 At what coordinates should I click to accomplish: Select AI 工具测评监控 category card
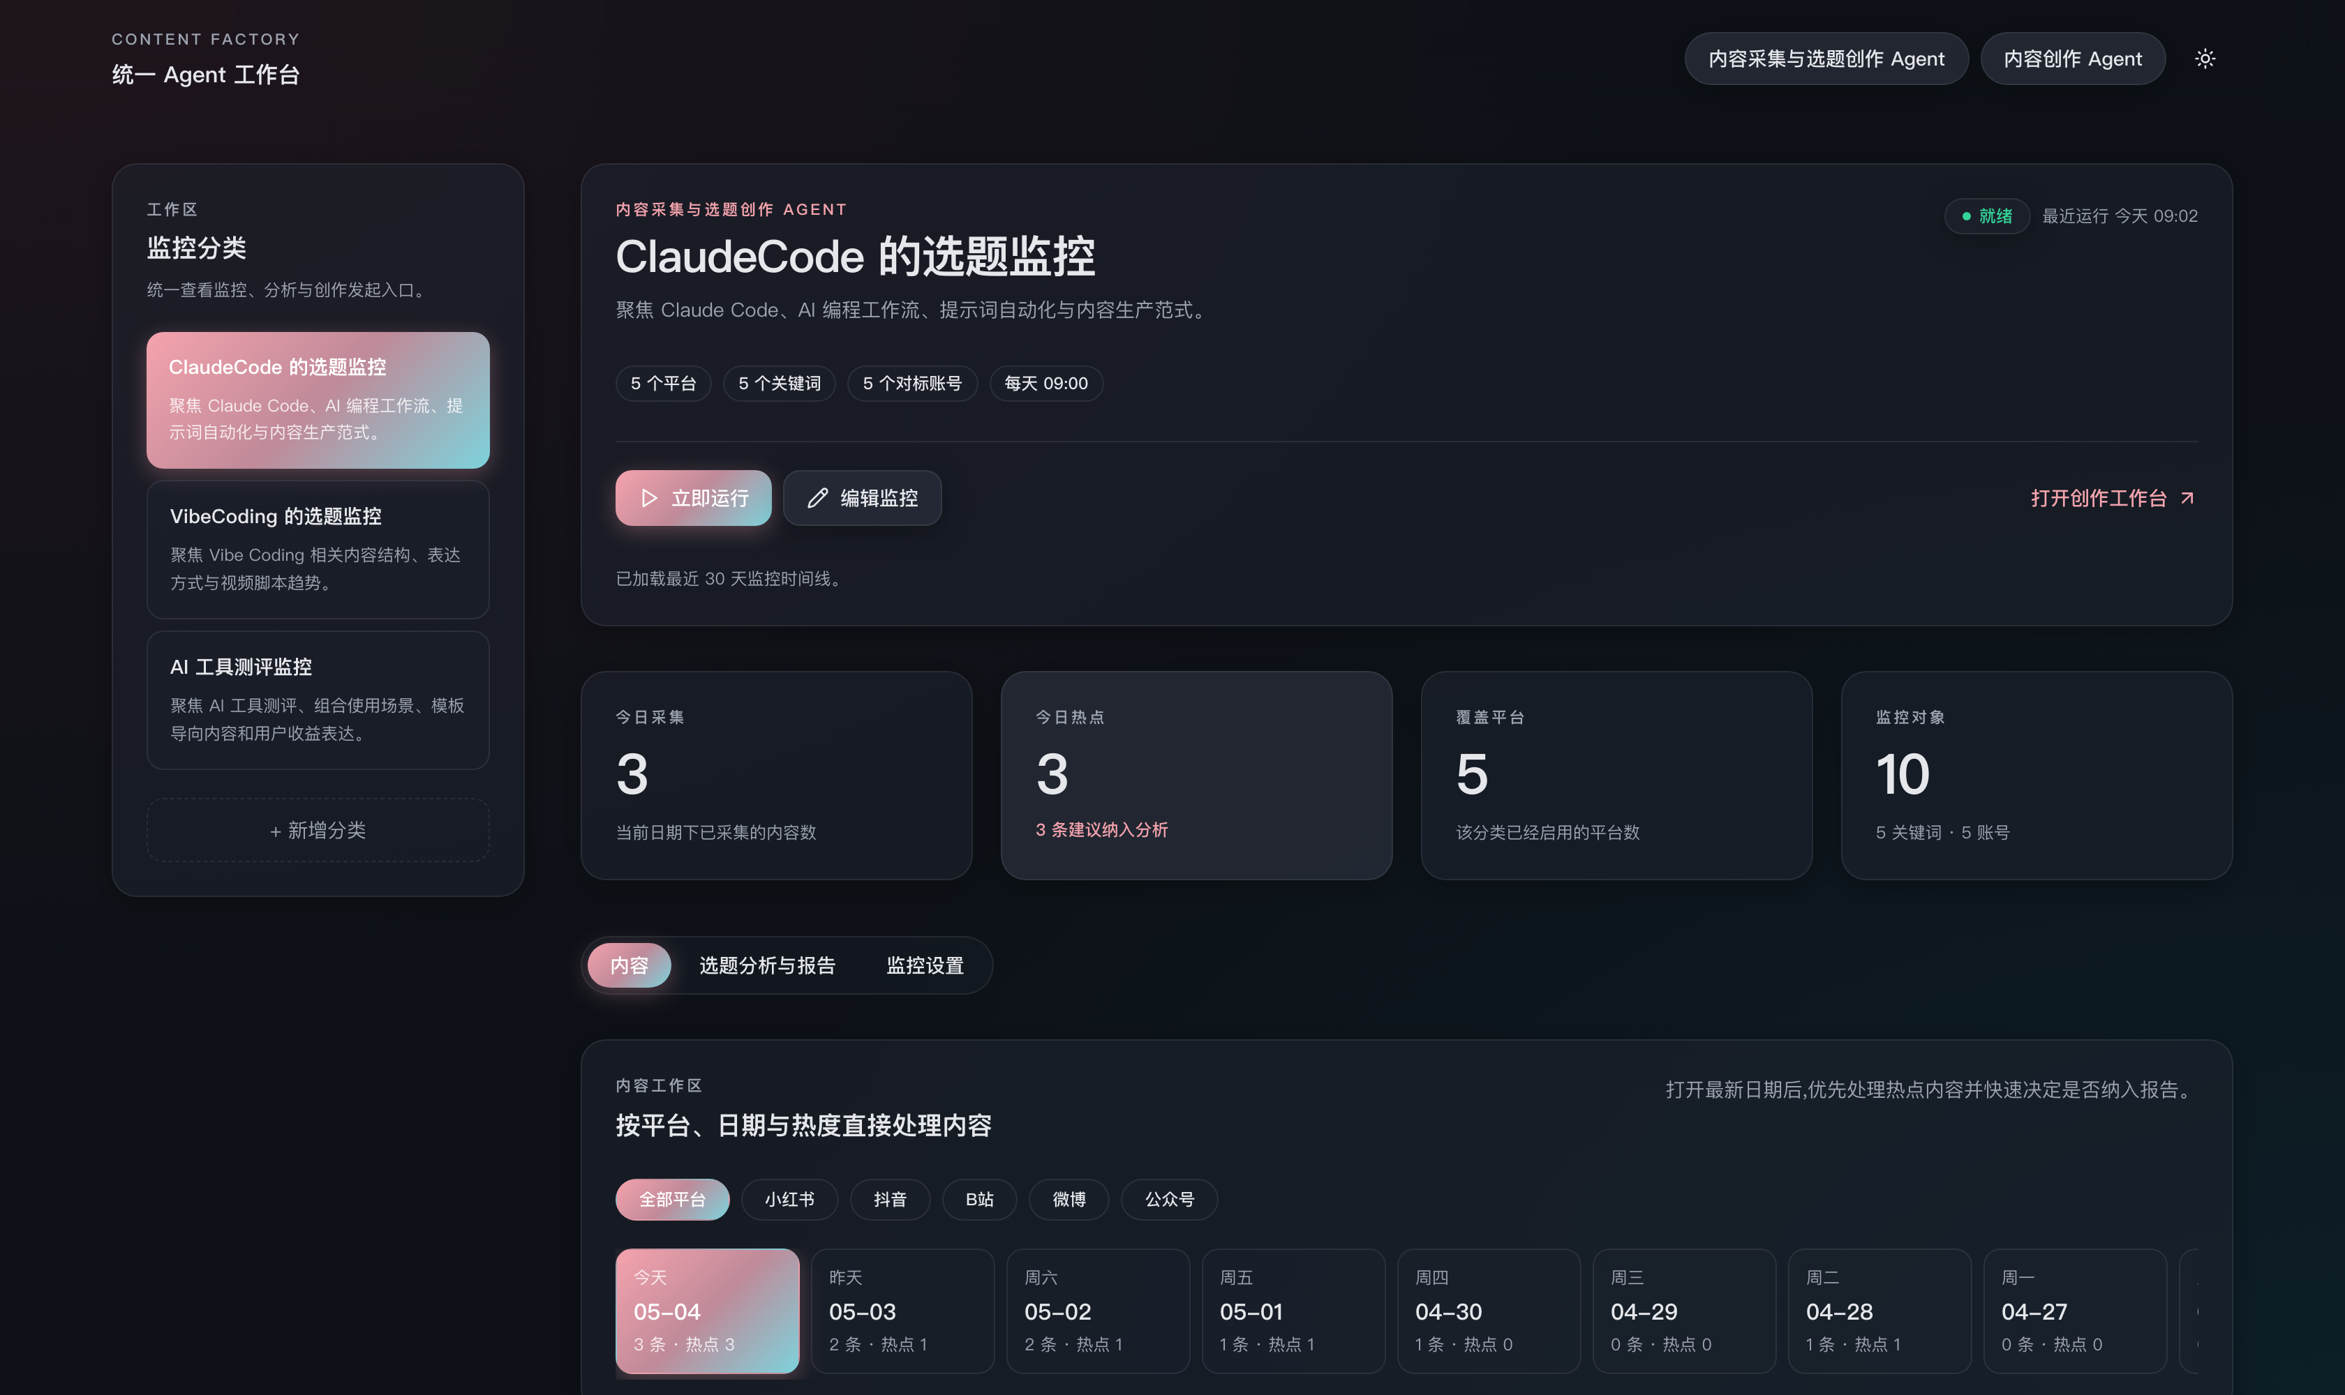click(x=318, y=700)
